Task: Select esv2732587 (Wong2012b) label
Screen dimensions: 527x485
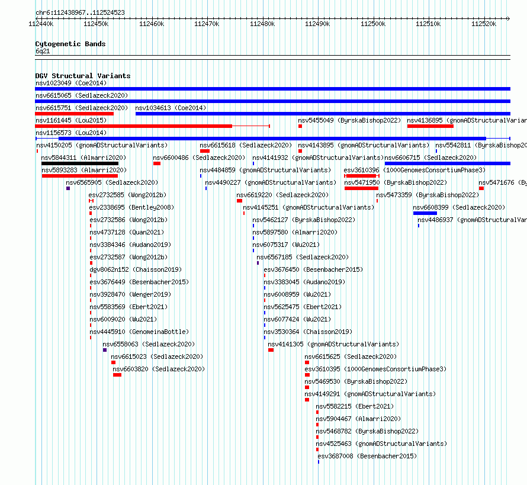Action: [x=128, y=257]
